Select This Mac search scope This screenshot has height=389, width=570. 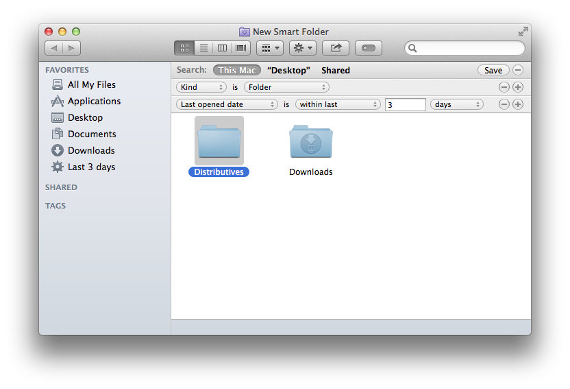click(x=237, y=70)
